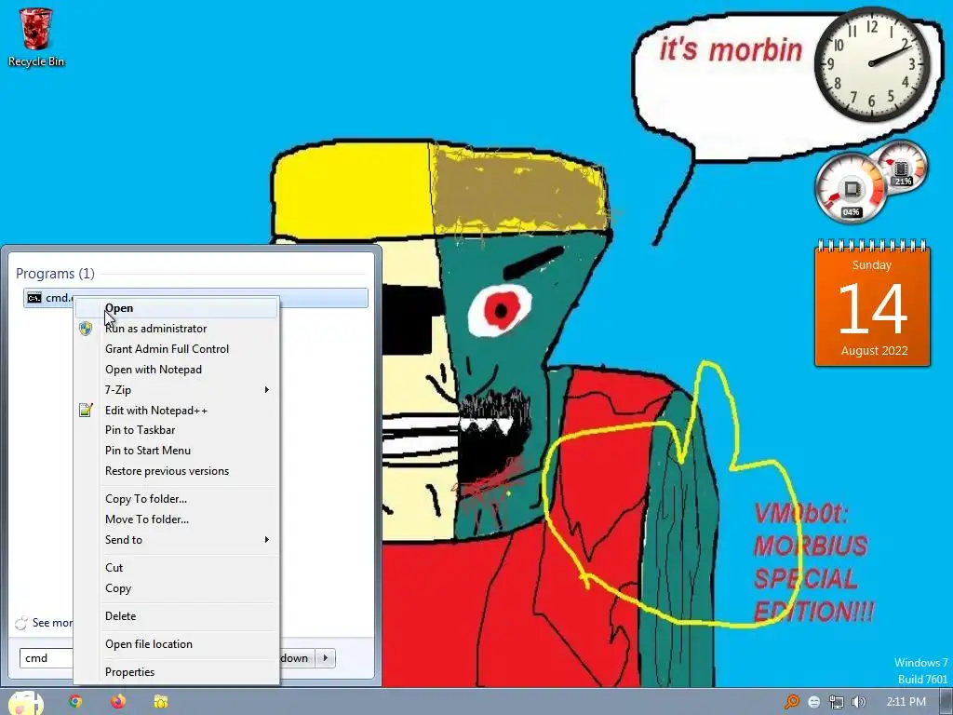Click the analog clock gadget
Screen dimensions: 953x715
[x=872, y=63]
